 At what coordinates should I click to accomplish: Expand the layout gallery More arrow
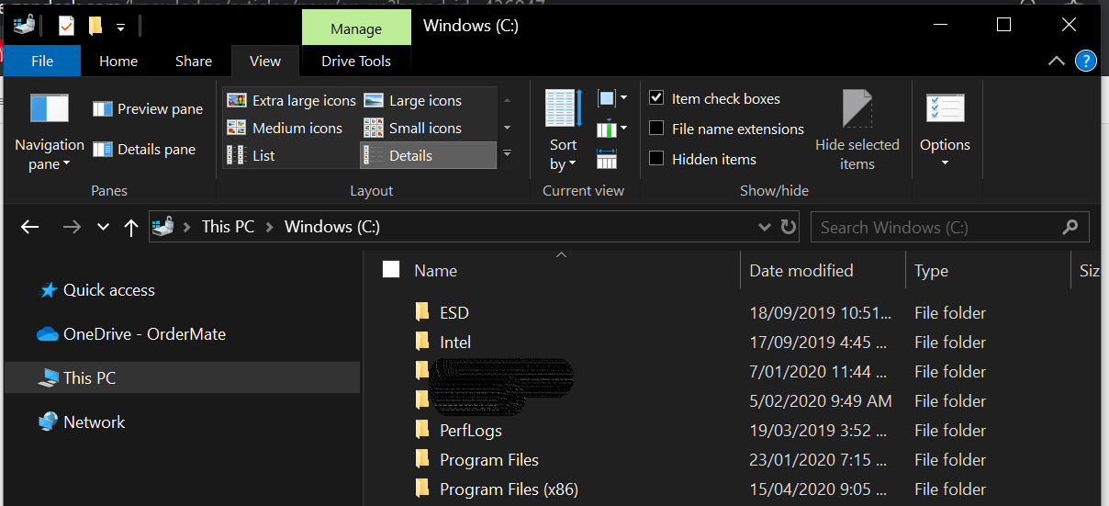tap(507, 154)
